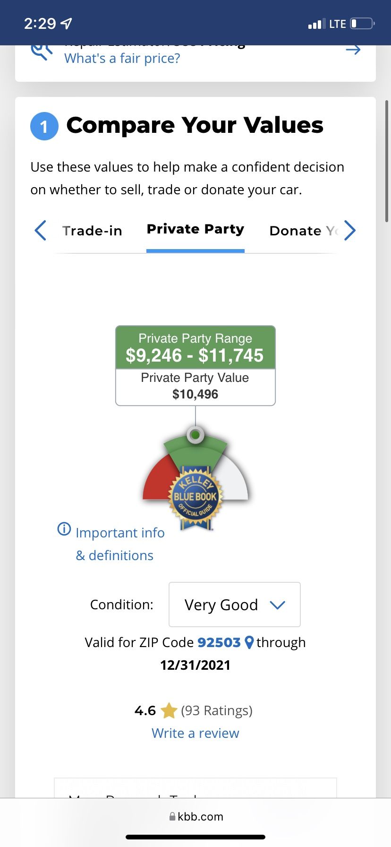
Task: Click the left chevron beside Trade-in
Action: coord(41,230)
